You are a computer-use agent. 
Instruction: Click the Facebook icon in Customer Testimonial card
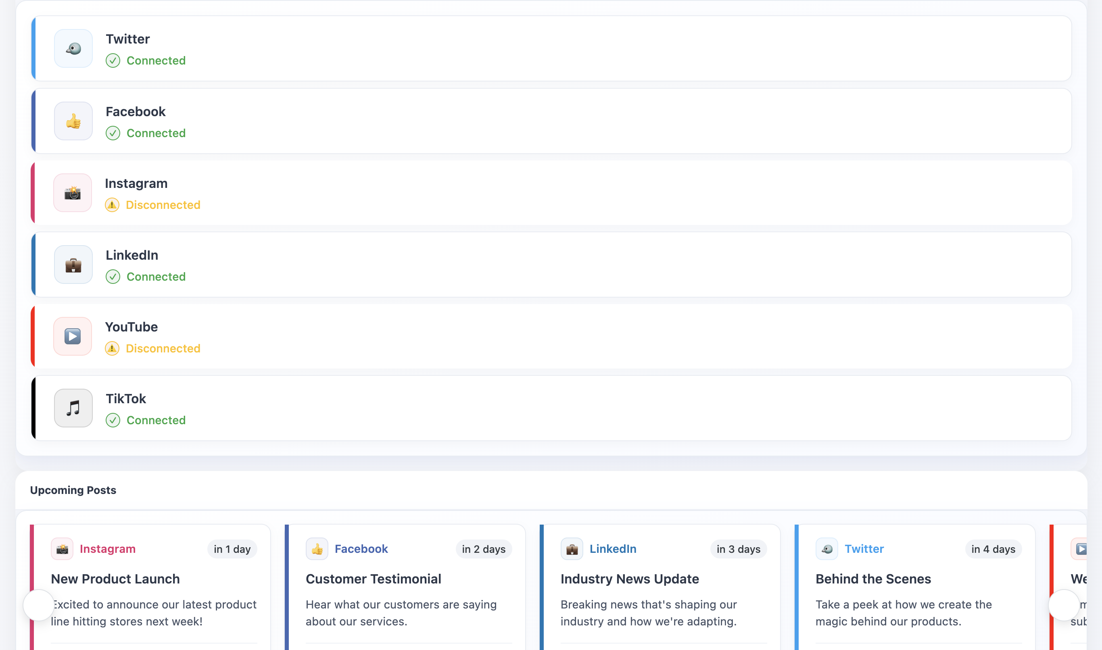coord(317,549)
